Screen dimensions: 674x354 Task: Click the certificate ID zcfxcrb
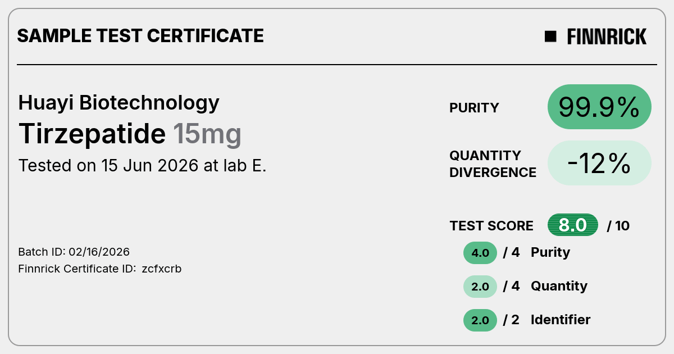point(162,269)
